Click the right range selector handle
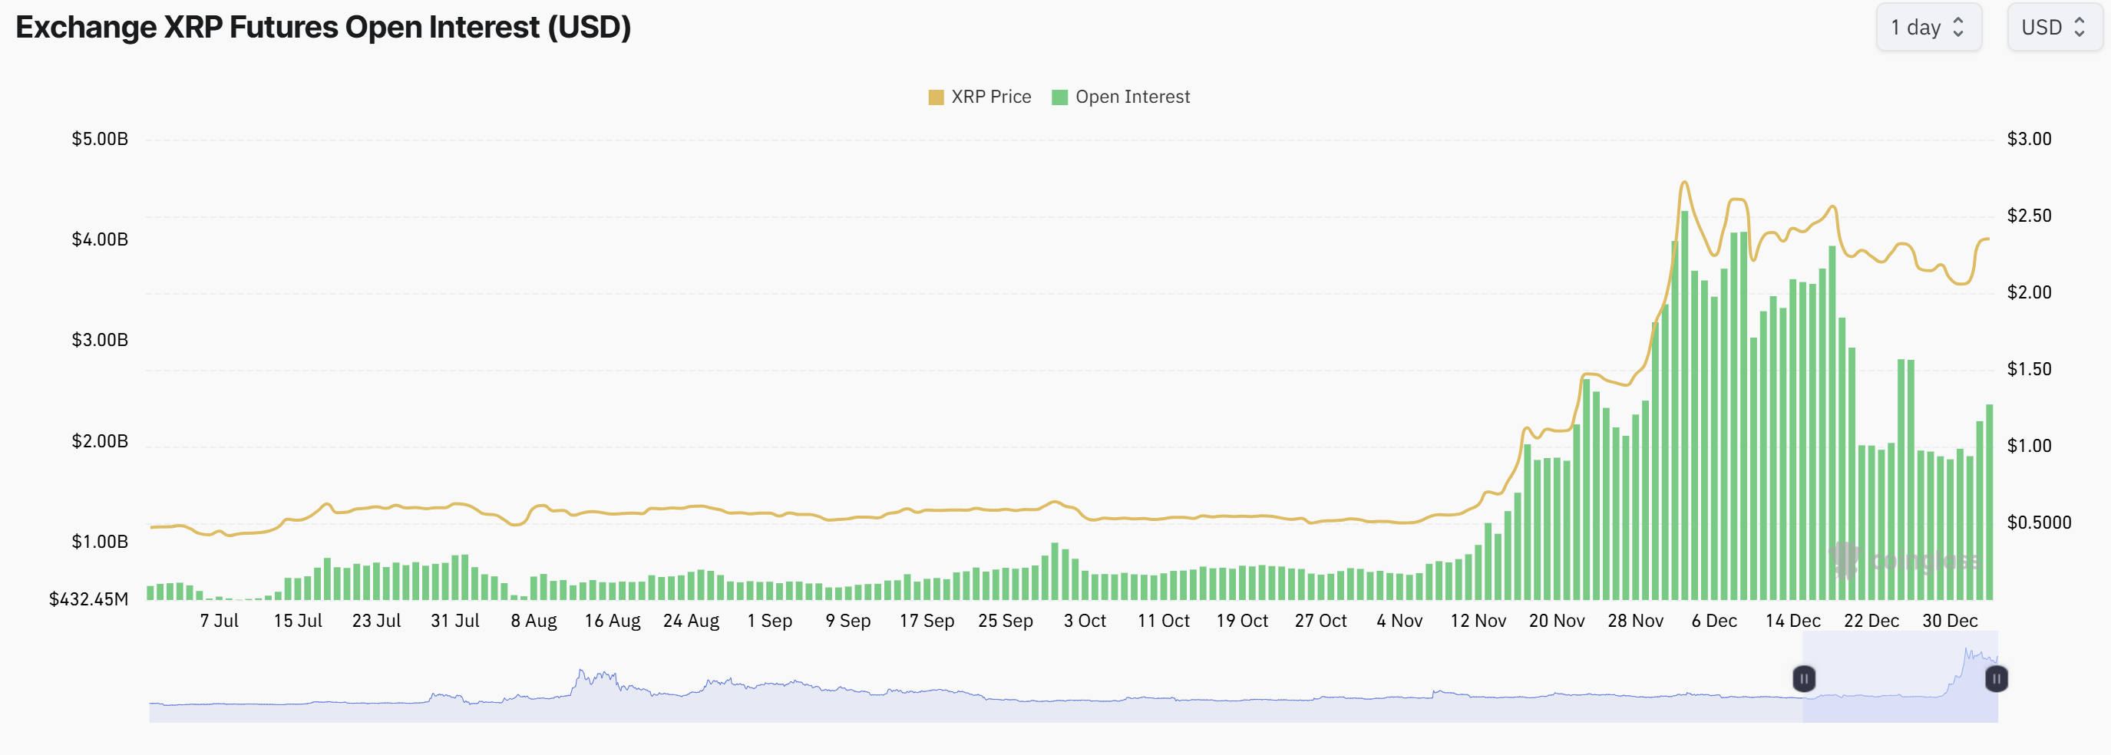The height and width of the screenshot is (755, 2111). click(x=1997, y=679)
